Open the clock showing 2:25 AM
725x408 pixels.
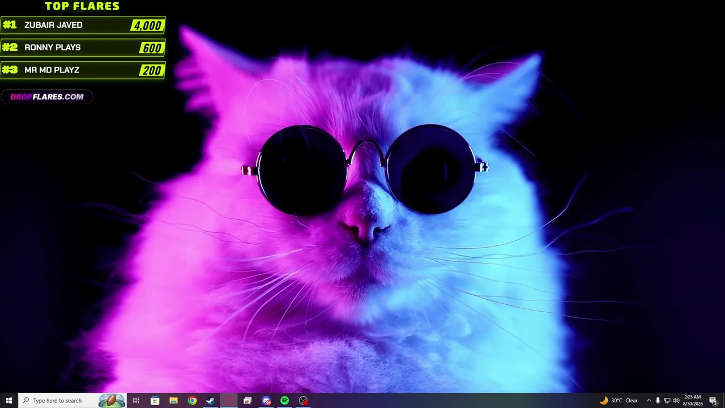pos(693,401)
